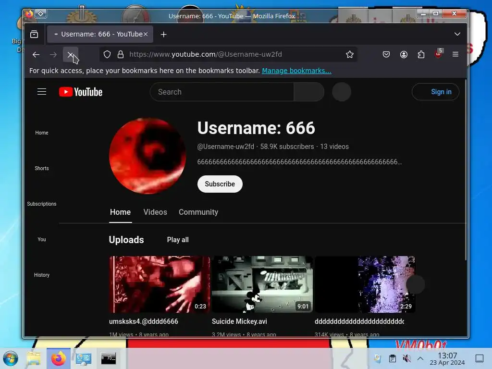
Task: Click Play all for Uploads
Action: pos(178,240)
